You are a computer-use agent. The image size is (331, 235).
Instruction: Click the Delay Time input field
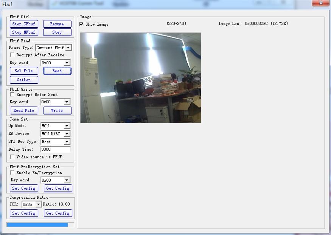(55, 149)
